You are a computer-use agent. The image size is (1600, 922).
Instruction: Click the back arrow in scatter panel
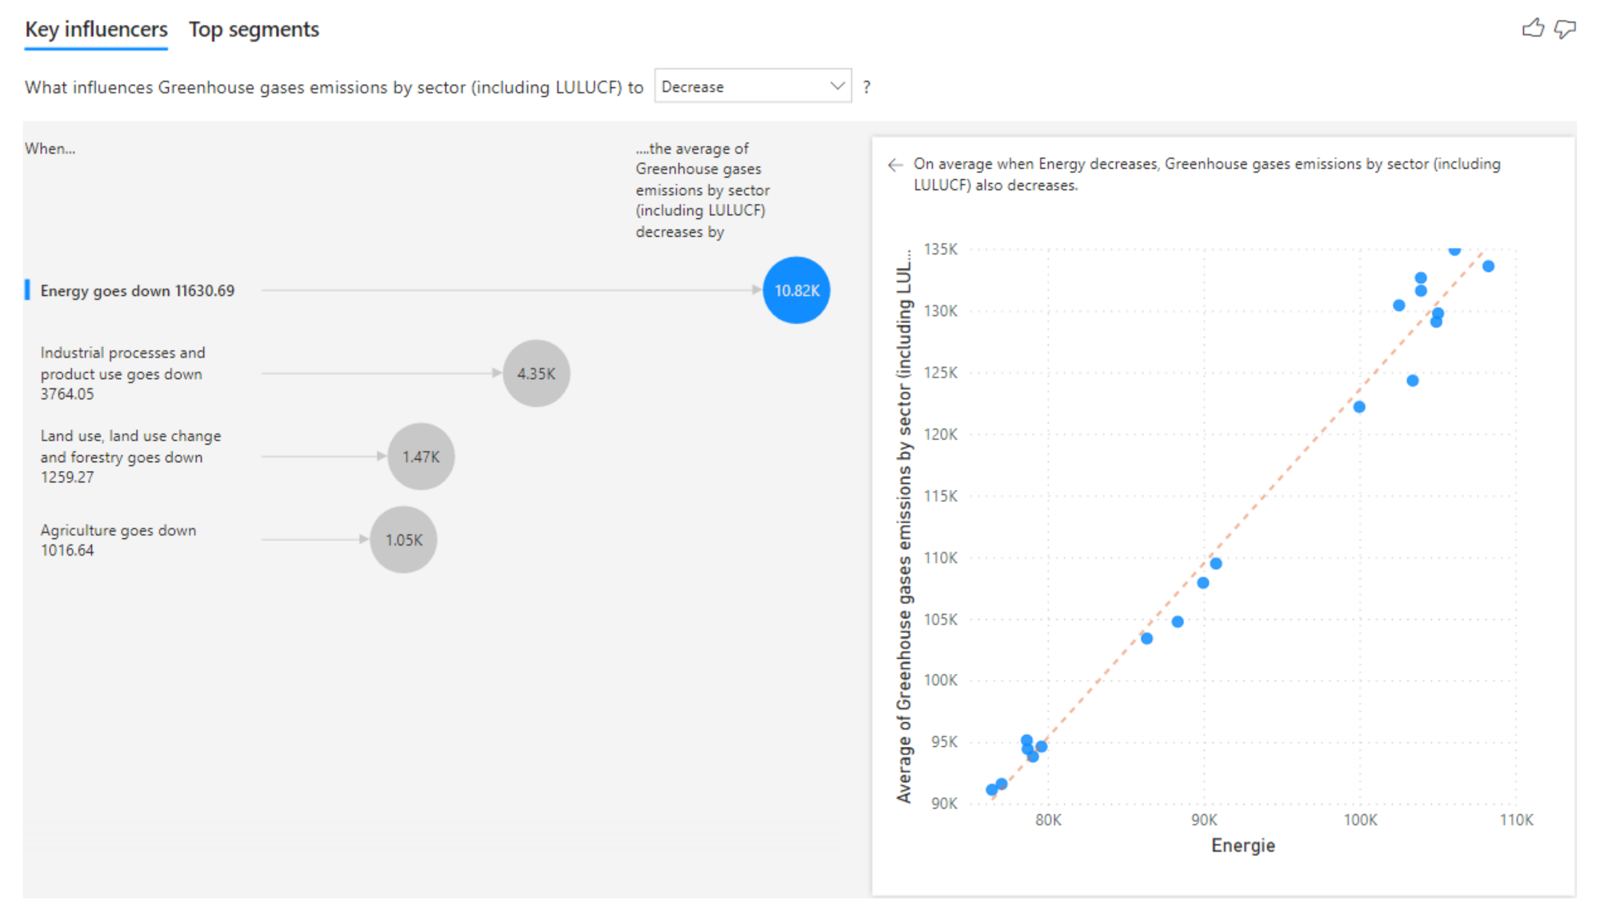coord(895,165)
